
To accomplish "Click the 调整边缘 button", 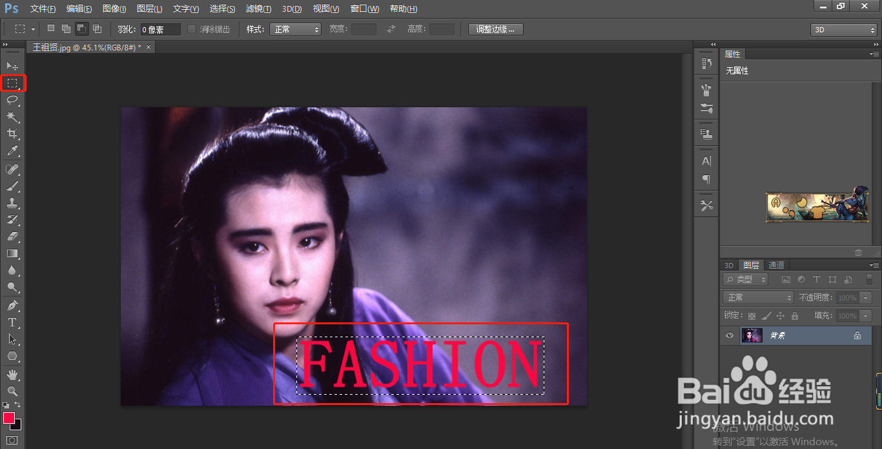I will tap(495, 29).
